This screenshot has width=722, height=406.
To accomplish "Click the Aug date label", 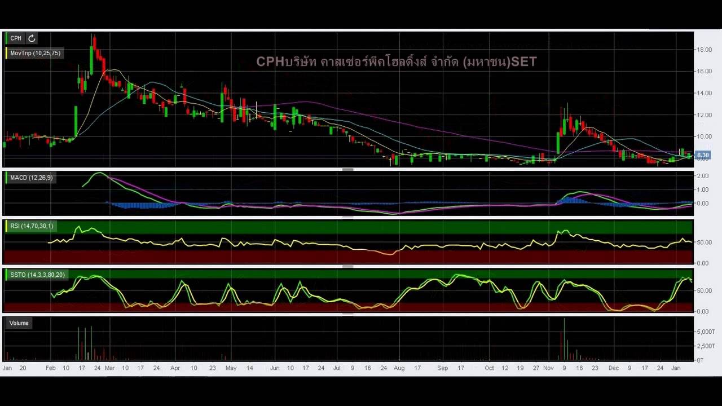I will [x=399, y=368].
